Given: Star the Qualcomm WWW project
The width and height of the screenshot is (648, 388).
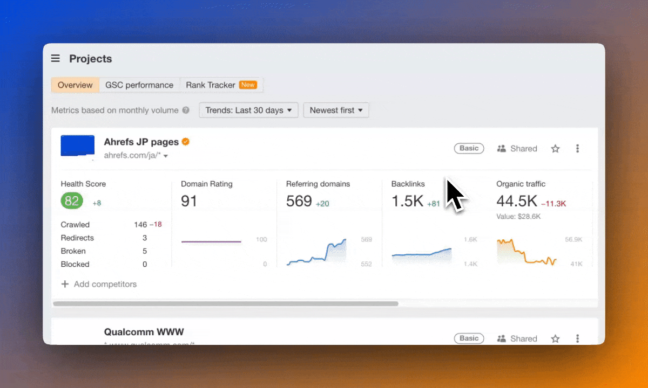Looking at the screenshot, I should click(x=555, y=338).
